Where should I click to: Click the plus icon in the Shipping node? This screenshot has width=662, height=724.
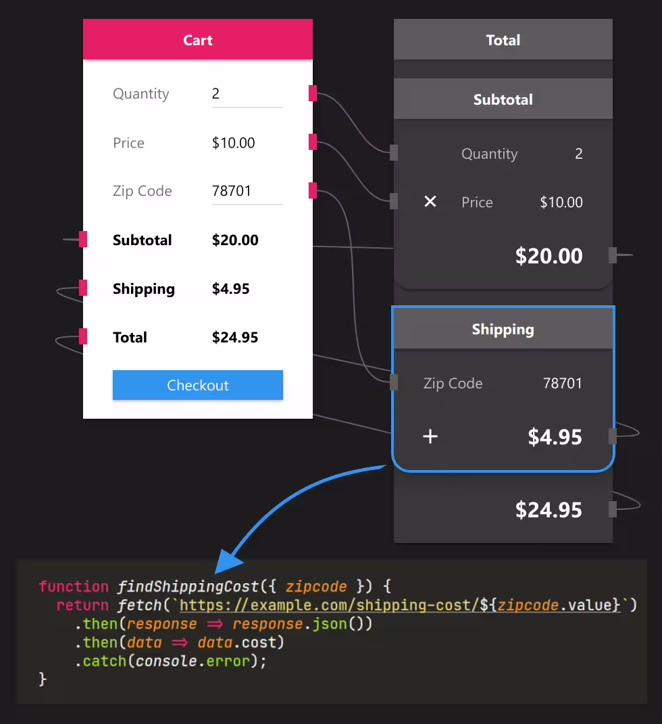tap(430, 436)
